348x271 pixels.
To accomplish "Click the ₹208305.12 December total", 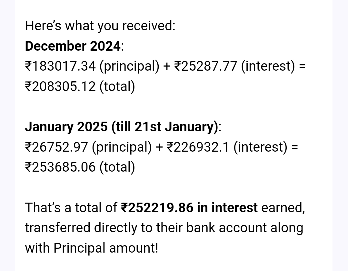I will 60,86.
